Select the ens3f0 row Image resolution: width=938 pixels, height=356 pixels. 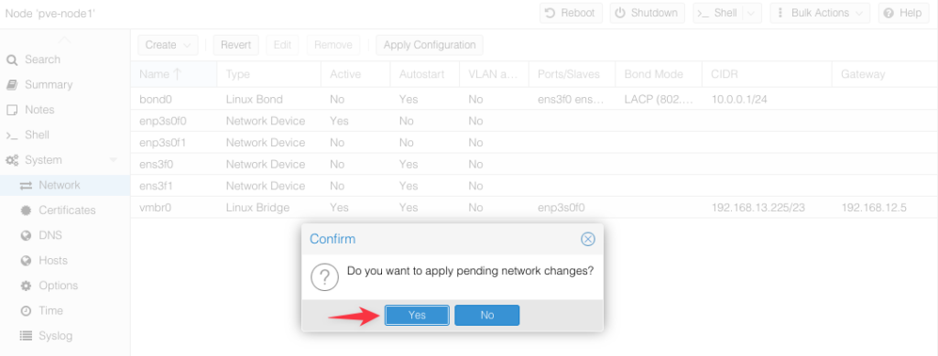point(534,164)
